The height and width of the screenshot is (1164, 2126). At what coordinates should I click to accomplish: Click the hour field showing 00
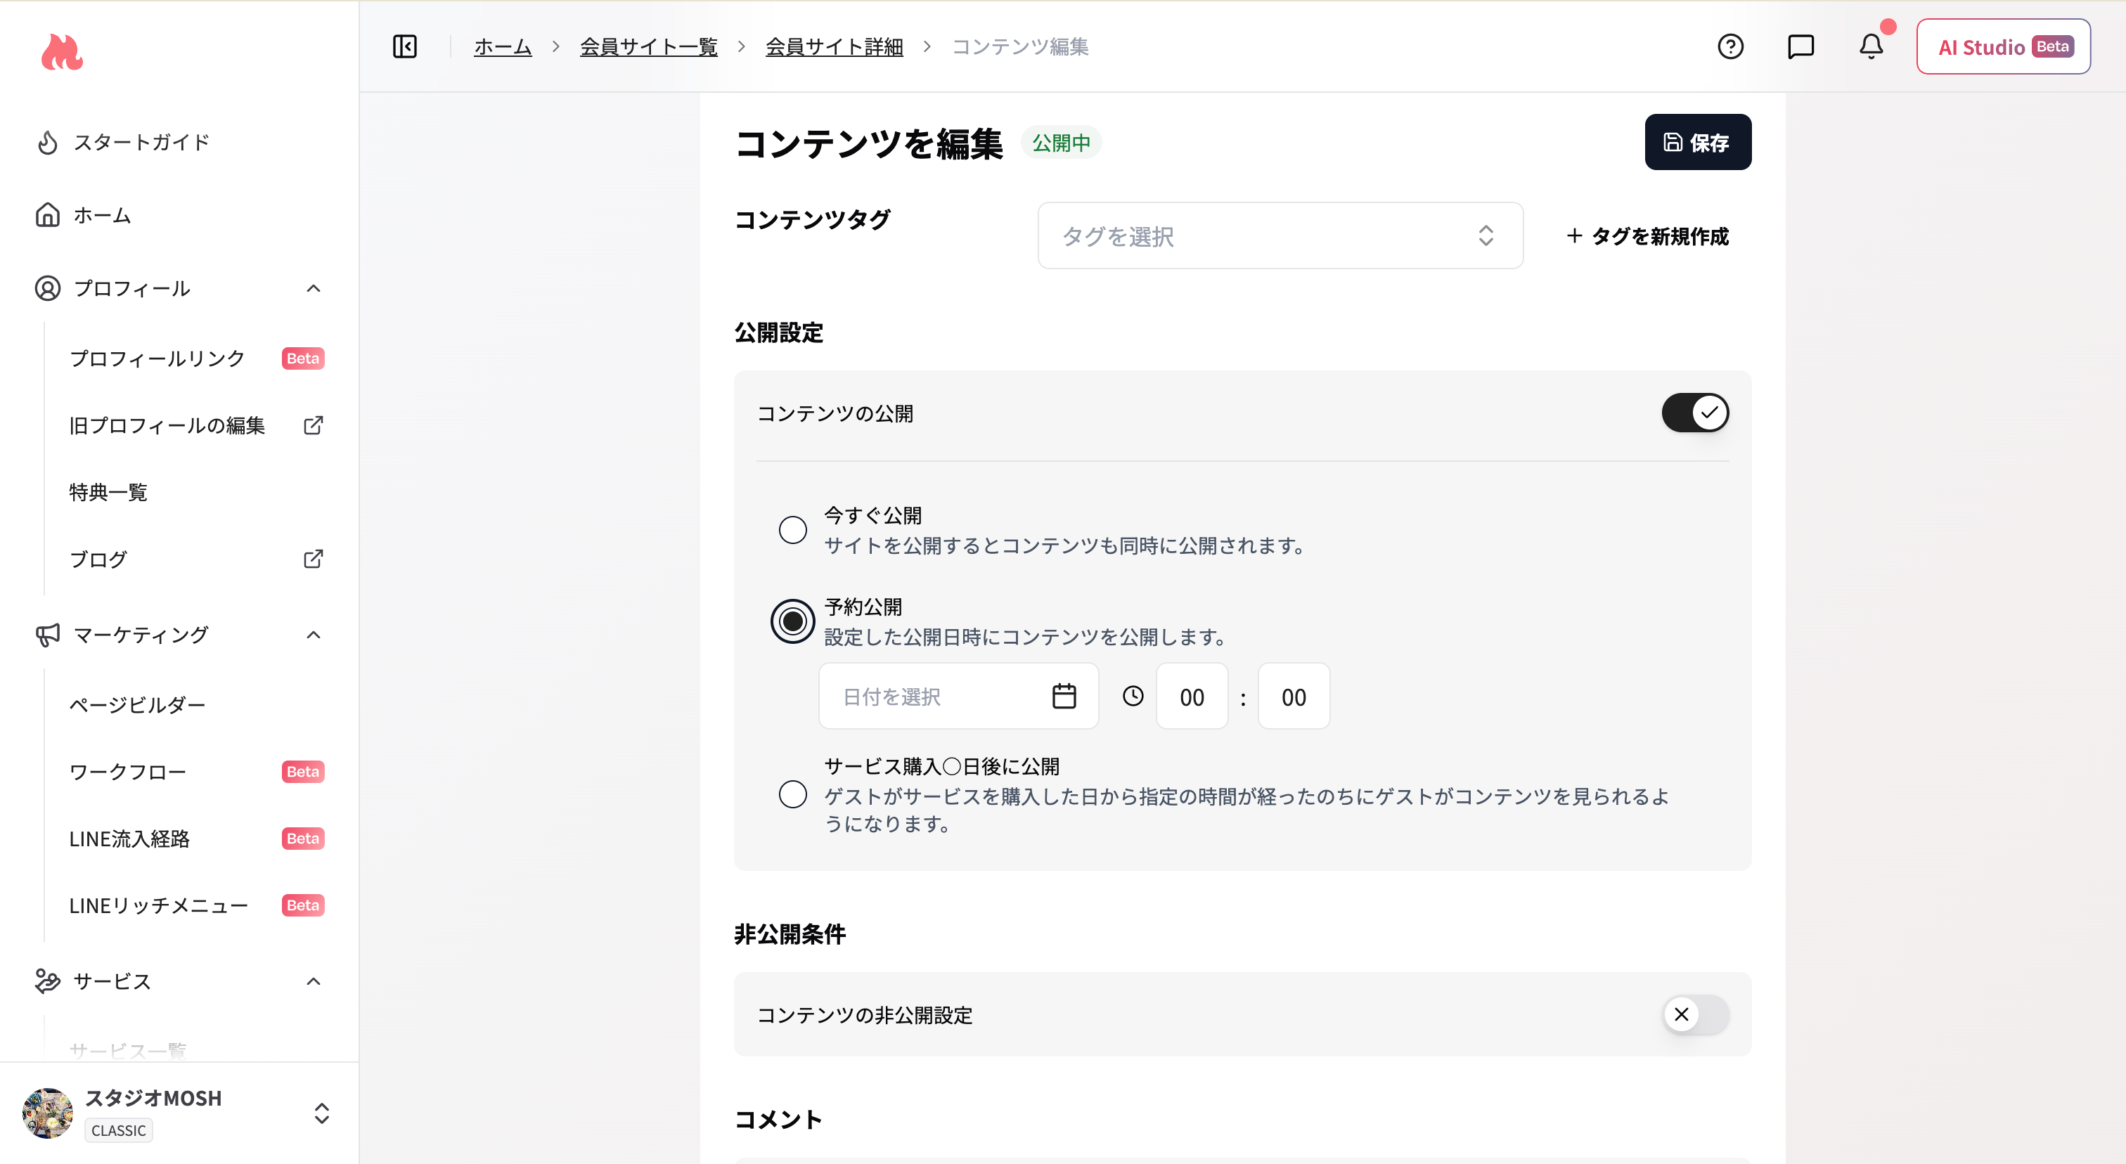coord(1192,697)
